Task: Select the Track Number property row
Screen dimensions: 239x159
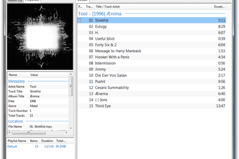Action: 38,111
